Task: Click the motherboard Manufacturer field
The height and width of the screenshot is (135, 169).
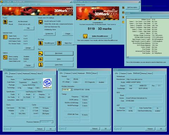Action: click(144, 79)
